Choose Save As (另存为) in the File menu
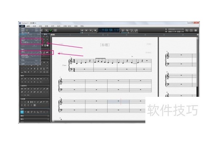This screenshot has height=145, width=218. point(30,42)
